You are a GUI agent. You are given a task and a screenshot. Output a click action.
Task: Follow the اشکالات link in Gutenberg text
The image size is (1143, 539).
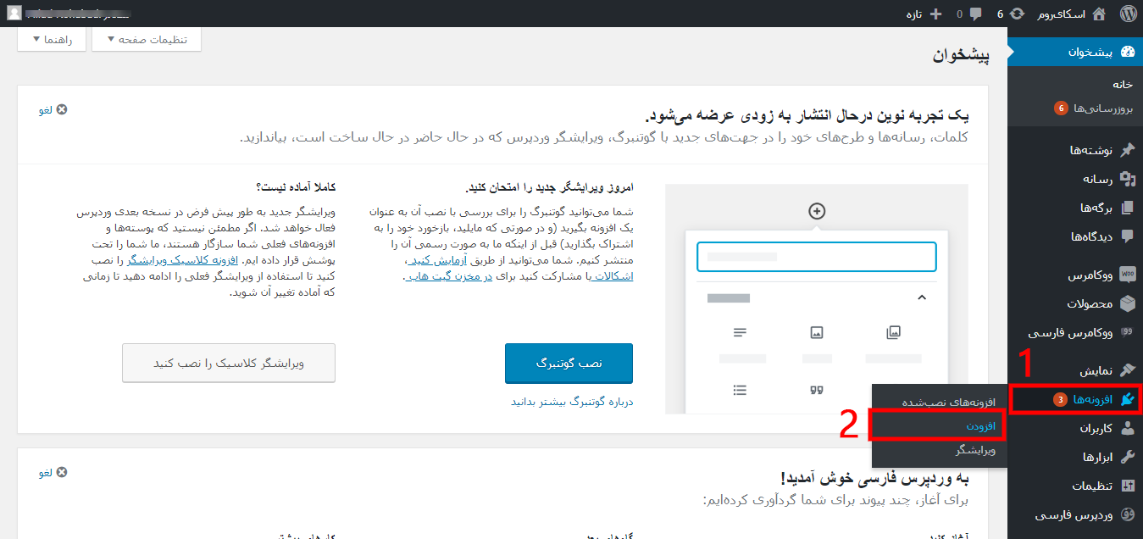[611, 276]
